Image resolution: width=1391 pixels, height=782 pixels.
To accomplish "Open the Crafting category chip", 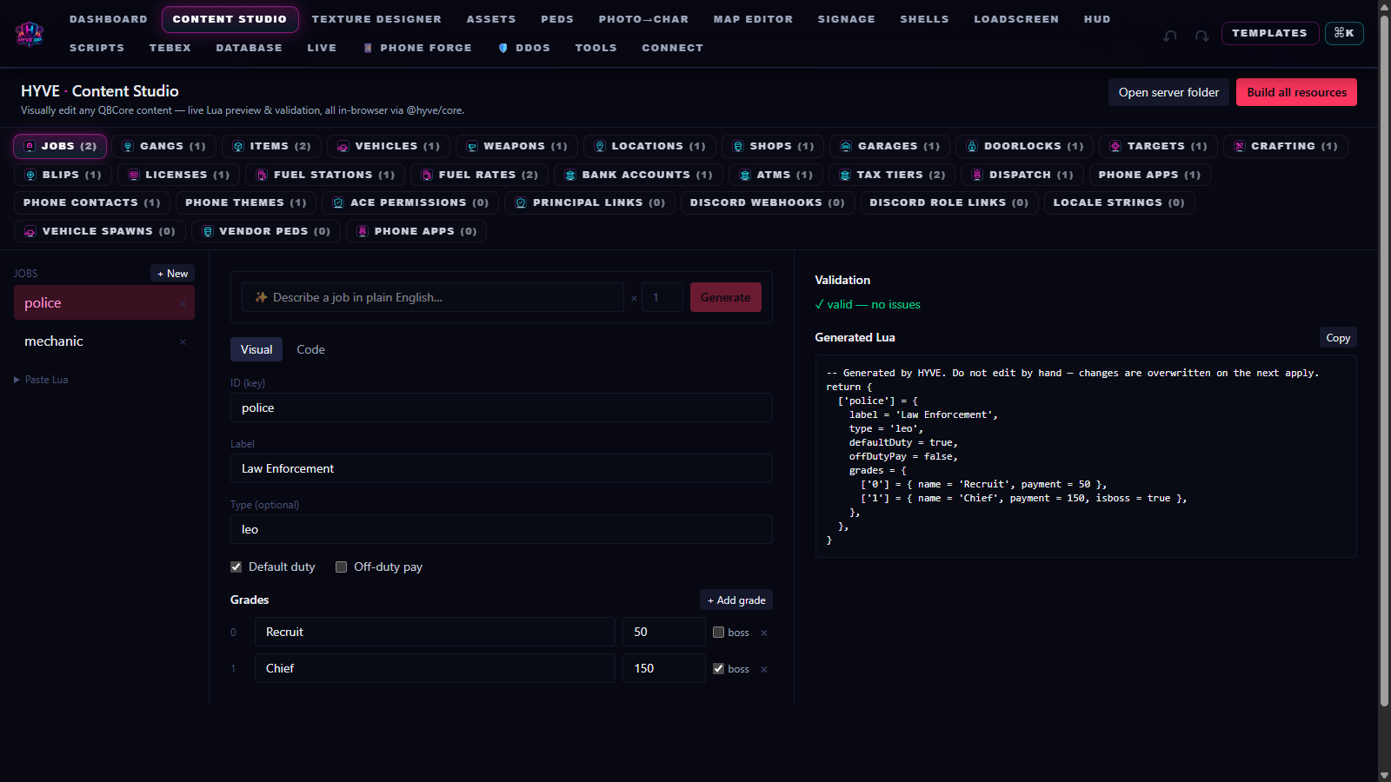I will (1286, 146).
